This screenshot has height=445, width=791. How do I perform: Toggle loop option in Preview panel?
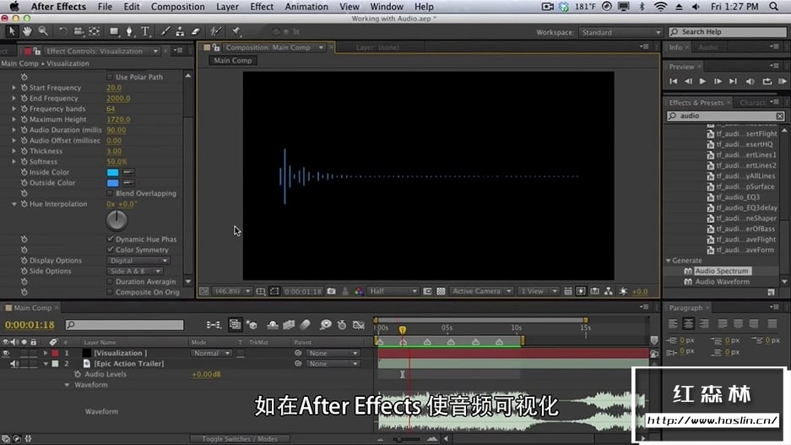(x=767, y=81)
